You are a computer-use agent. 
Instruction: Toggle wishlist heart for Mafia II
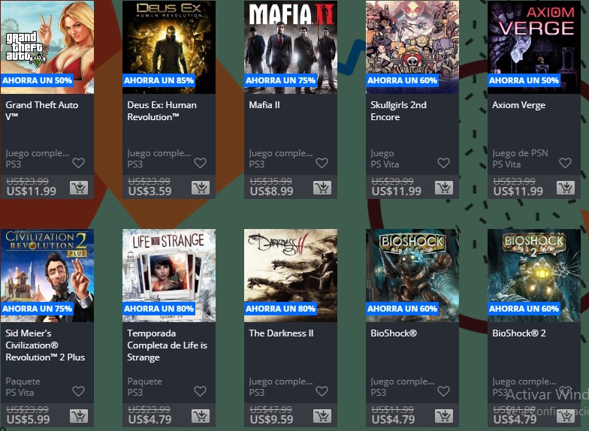pos(322,163)
